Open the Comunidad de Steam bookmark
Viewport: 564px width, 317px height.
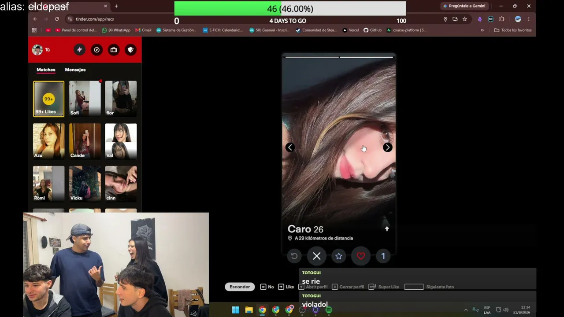tap(316, 30)
